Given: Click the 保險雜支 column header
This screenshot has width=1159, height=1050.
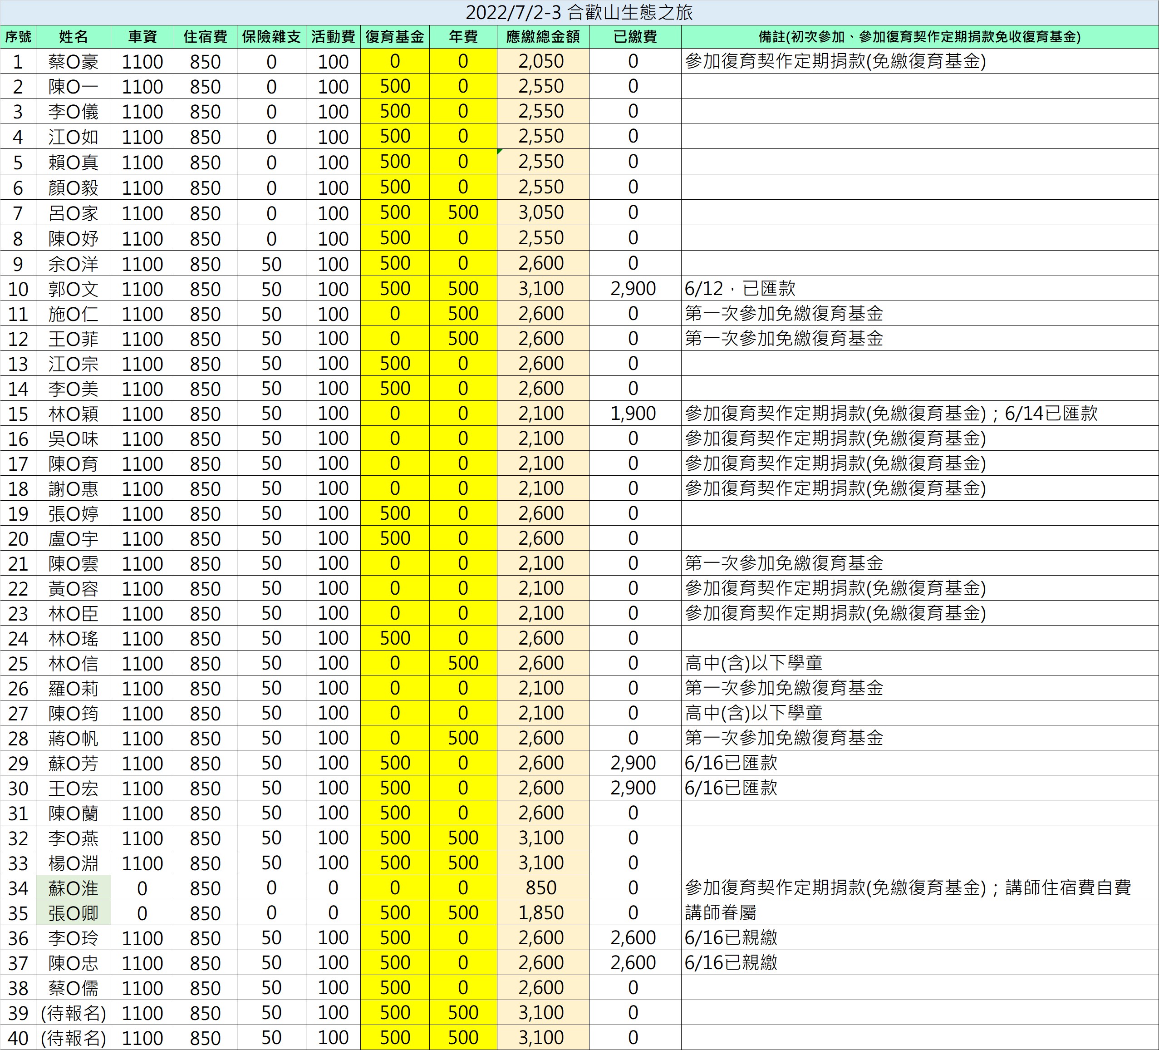Looking at the screenshot, I should (271, 37).
